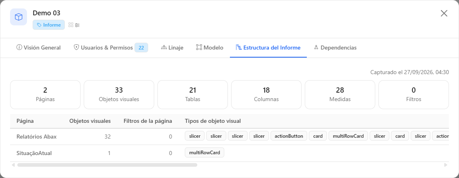Viewport: 459px width, 178px height.
Task: Click the visual count 1 in SituaçãoAtual row
Action: pyautogui.click(x=109, y=153)
